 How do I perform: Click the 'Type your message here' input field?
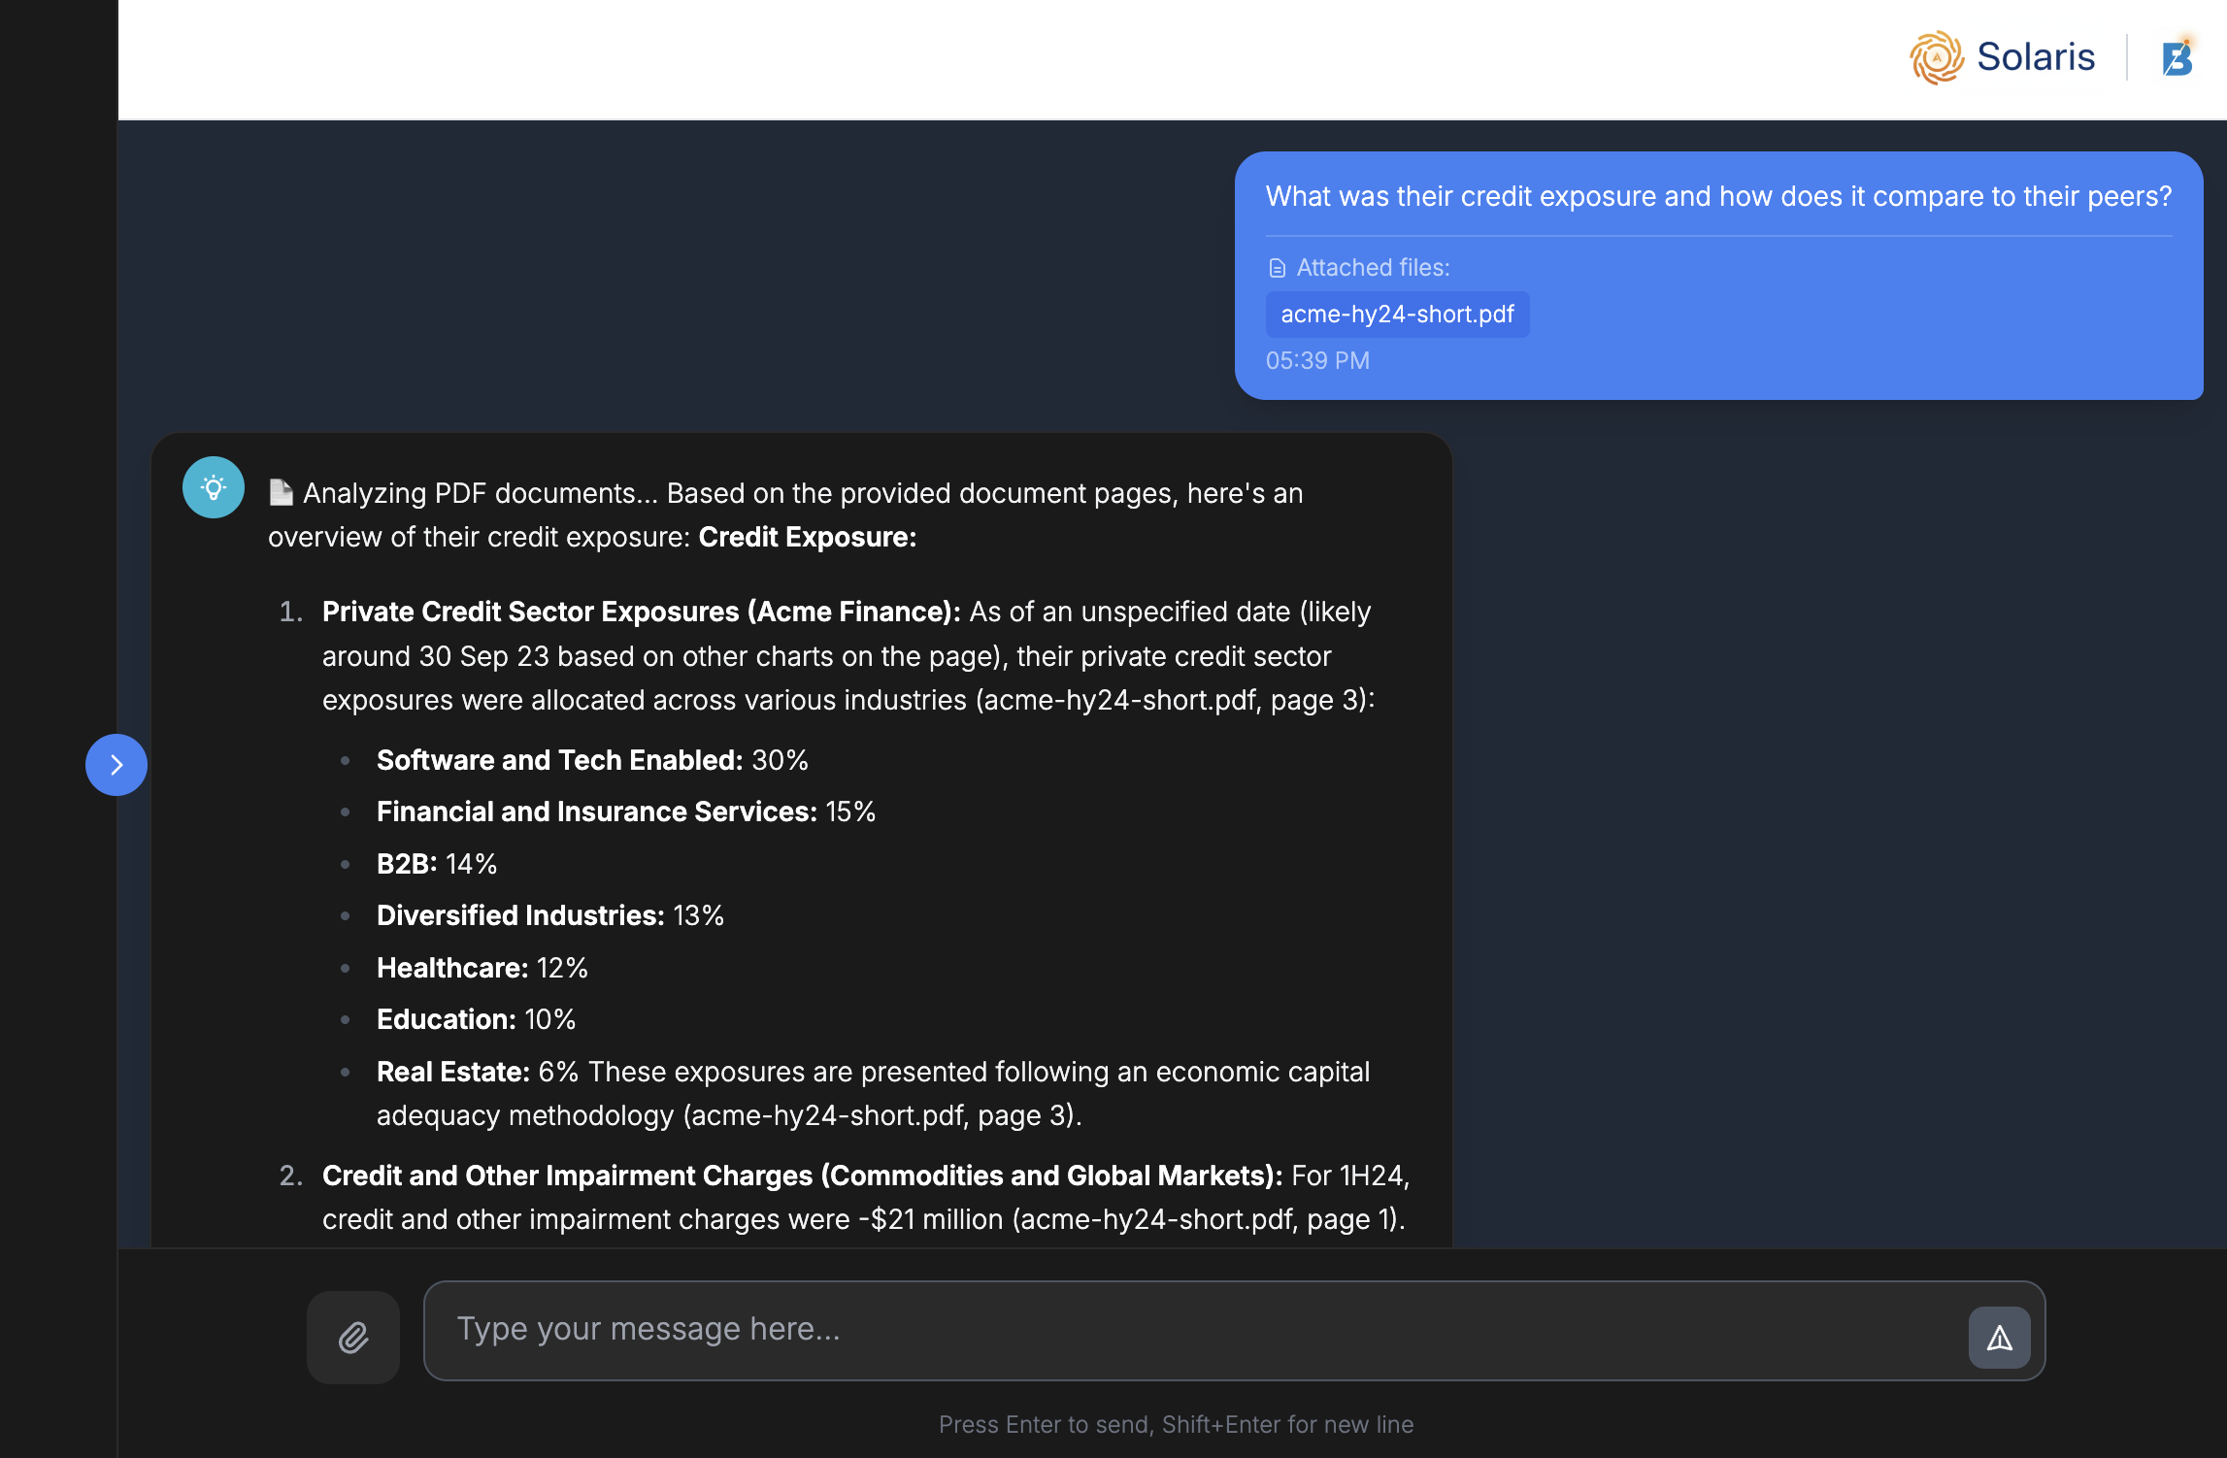(650, 1330)
